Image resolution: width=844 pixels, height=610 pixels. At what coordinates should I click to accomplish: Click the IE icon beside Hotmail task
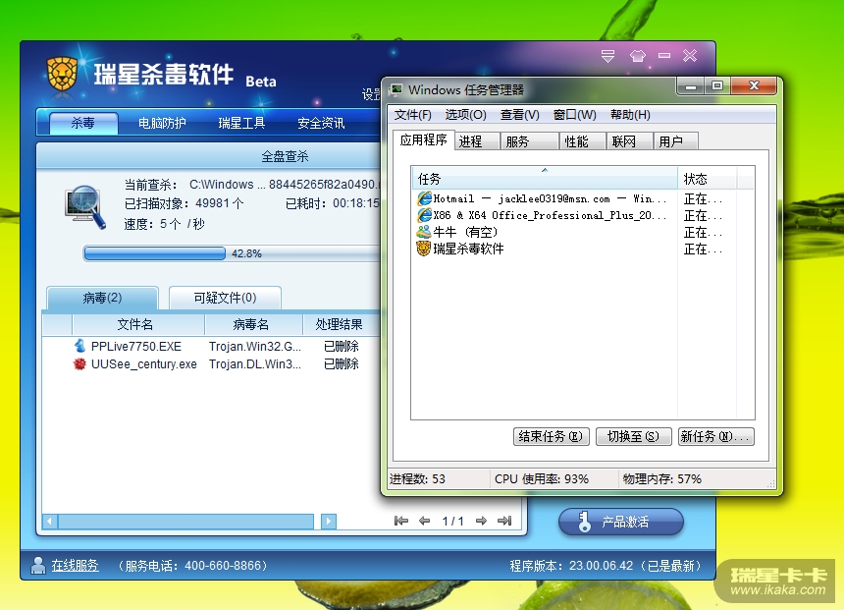pyautogui.click(x=424, y=198)
